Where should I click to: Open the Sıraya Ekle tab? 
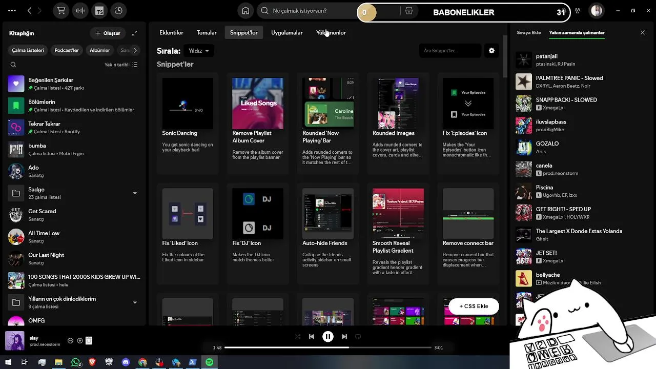click(529, 33)
